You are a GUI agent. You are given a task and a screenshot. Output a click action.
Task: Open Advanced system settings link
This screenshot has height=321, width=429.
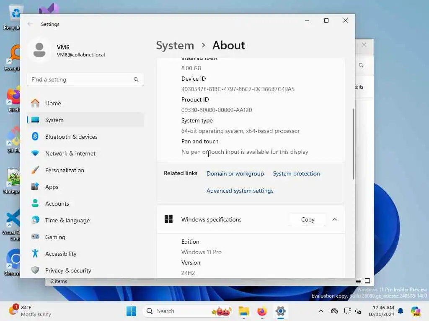(x=240, y=191)
